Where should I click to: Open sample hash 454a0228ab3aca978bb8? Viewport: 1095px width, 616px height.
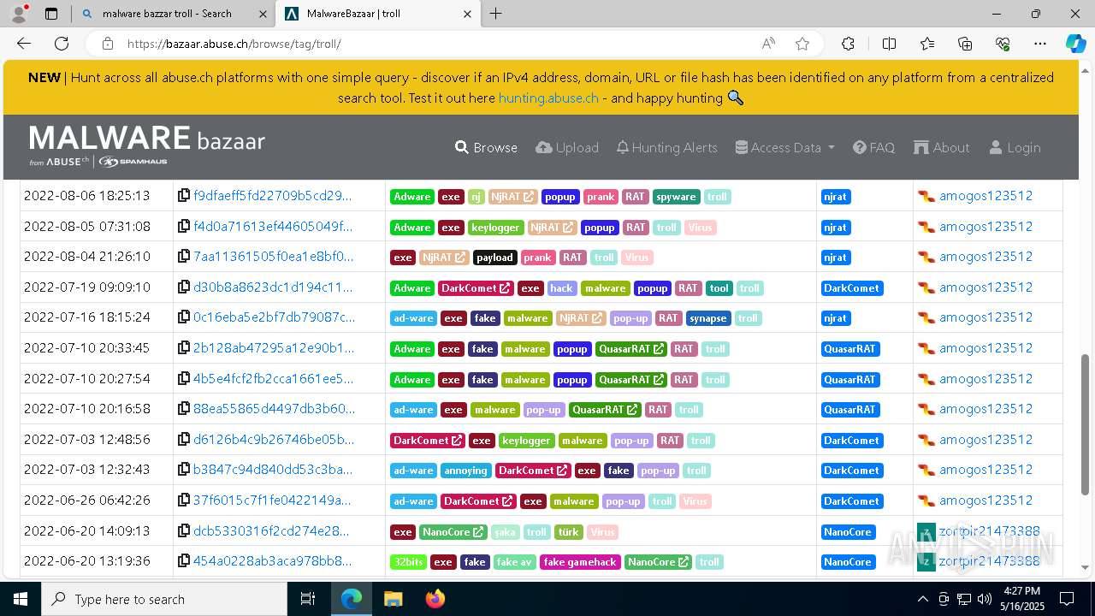click(272, 561)
